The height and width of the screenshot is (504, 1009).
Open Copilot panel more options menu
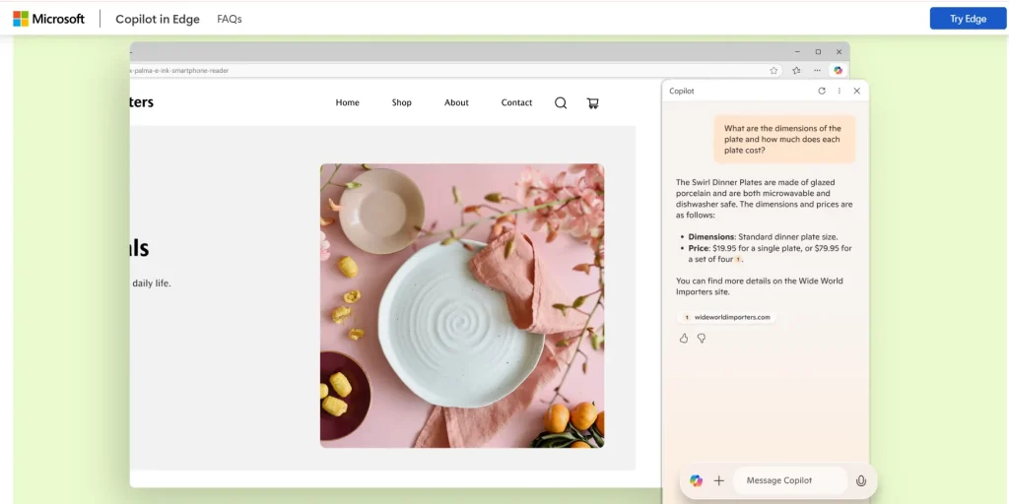[840, 92]
